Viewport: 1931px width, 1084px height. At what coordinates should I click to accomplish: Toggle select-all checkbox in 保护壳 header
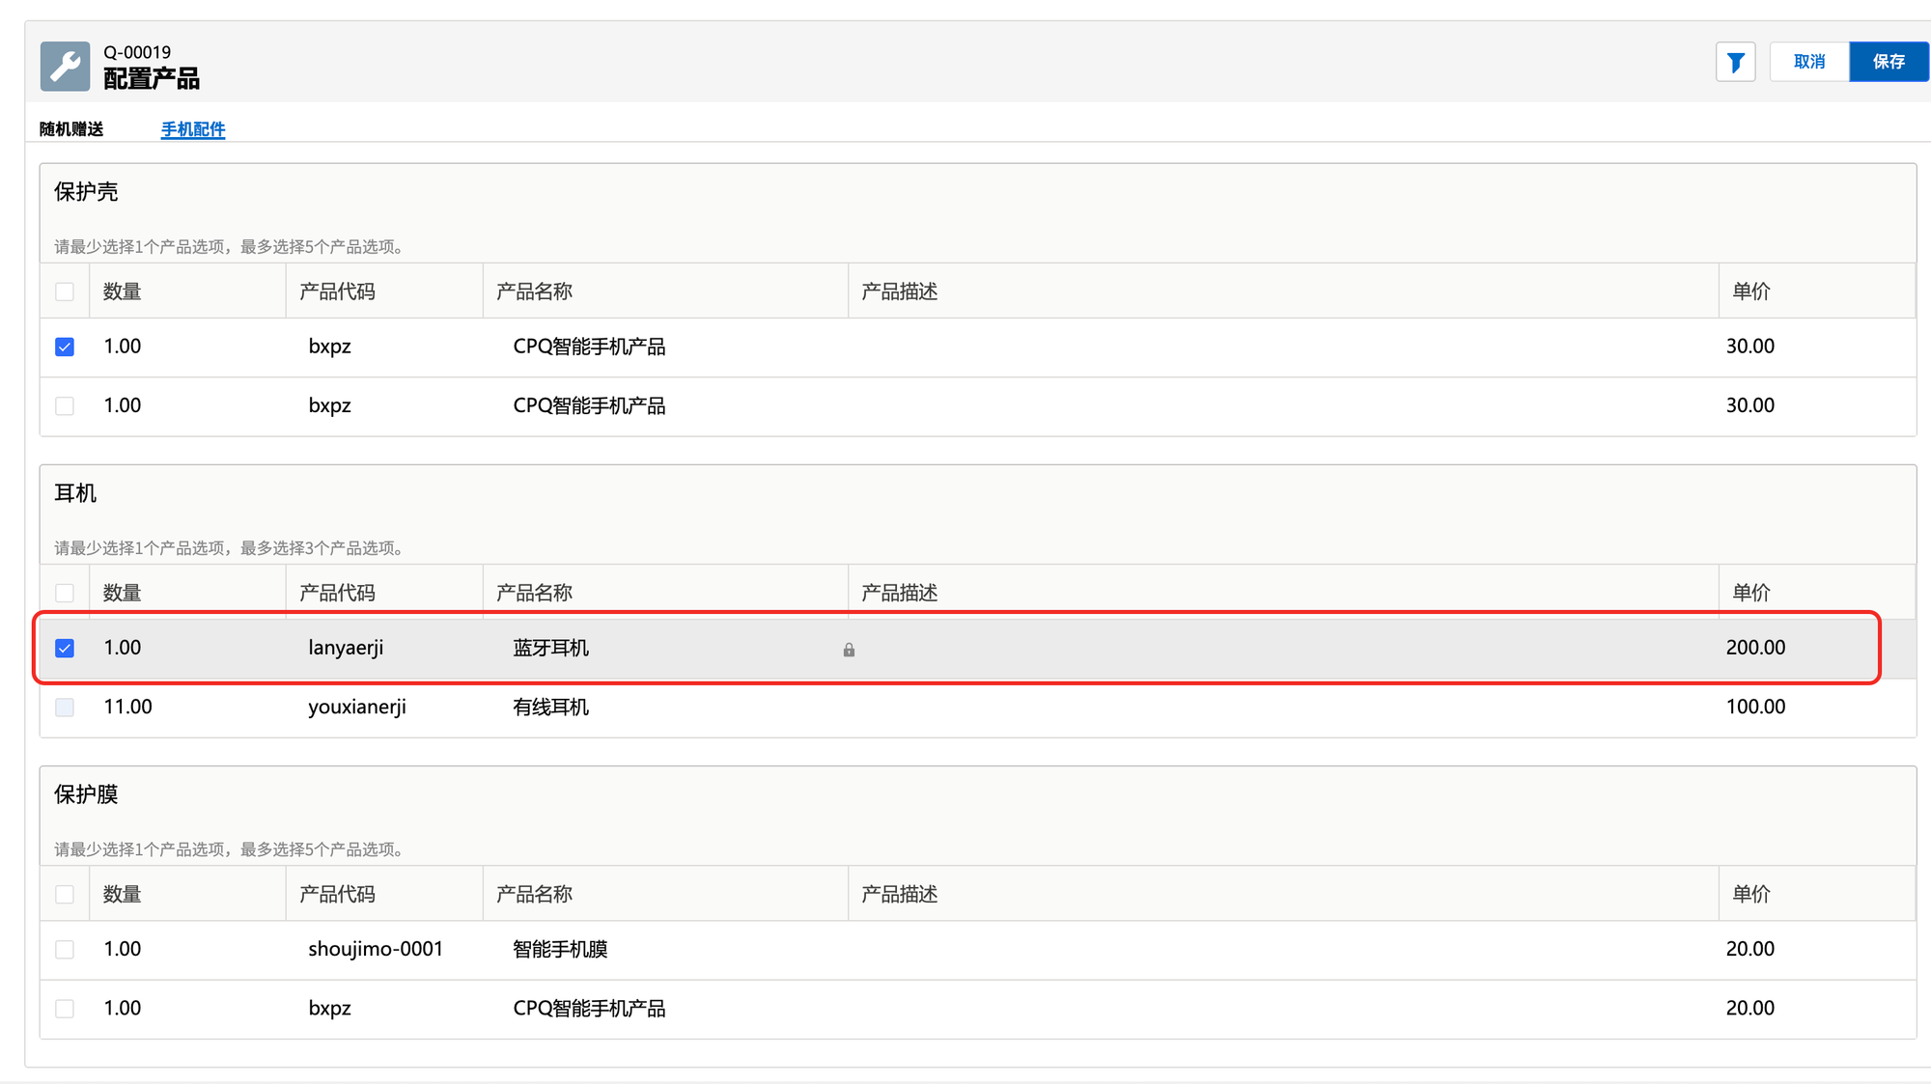click(x=65, y=292)
